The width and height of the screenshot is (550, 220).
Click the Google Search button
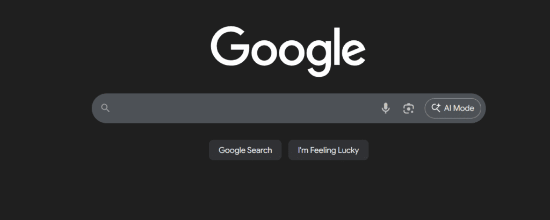245,150
